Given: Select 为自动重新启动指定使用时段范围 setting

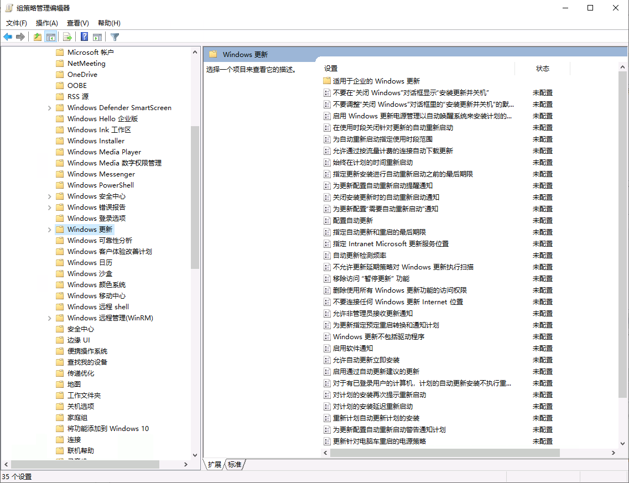Looking at the screenshot, I should (x=383, y=139).
